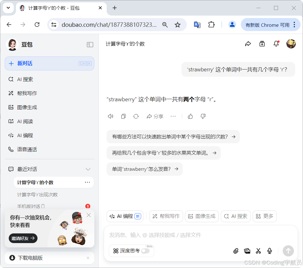This screenshot has height=268, width=303.
Task: Copy the answer with copy icon
Action: pyautogui.click(x=123, y=116)
